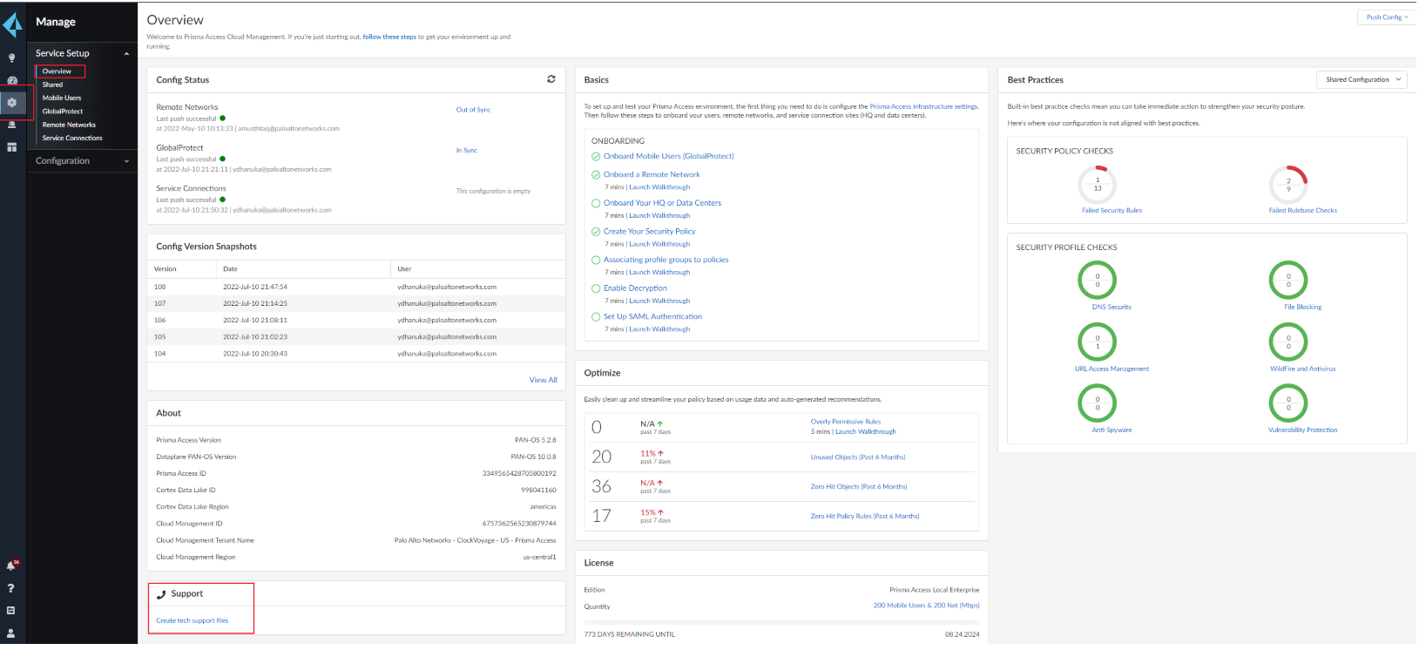This screenshot has height=650, width=1419.
Task: Go to Remote Networks in the sidebar
Action: 69,125
